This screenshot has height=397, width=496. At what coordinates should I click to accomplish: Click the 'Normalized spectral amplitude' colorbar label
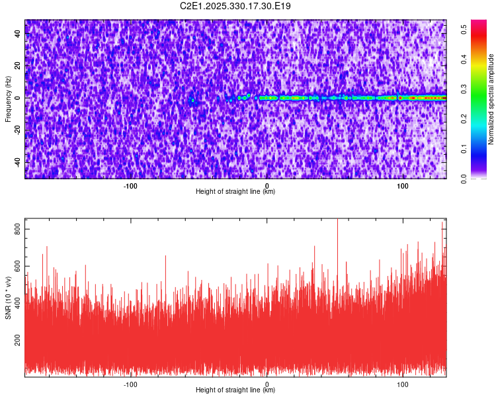491,99
